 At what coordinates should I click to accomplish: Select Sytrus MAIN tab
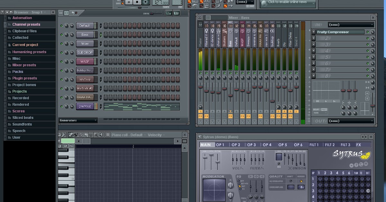pyautogui.click(x=207, y=145)
